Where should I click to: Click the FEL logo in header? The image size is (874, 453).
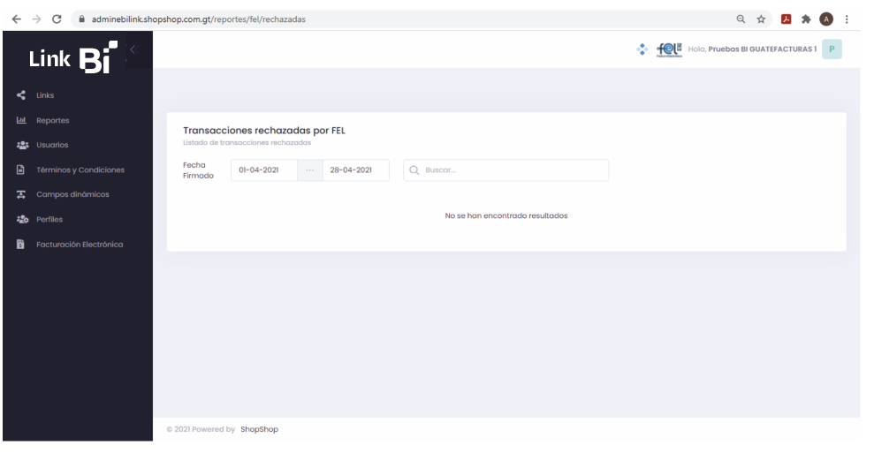669,49
